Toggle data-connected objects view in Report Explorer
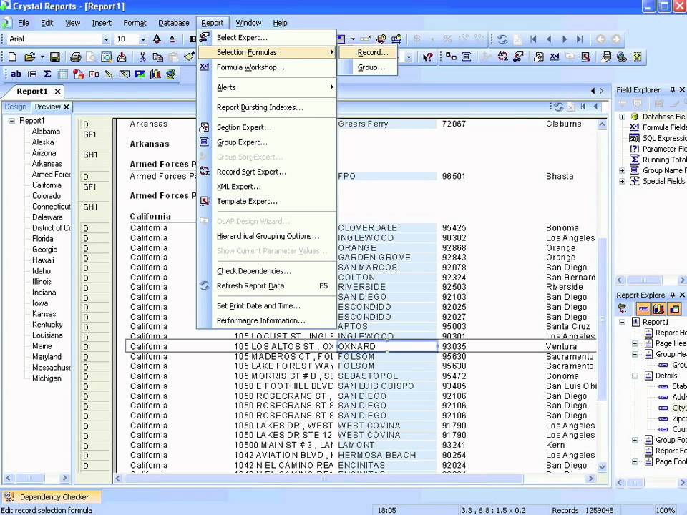The height and width of the screenshot is (515, 687). pos(643,309)
